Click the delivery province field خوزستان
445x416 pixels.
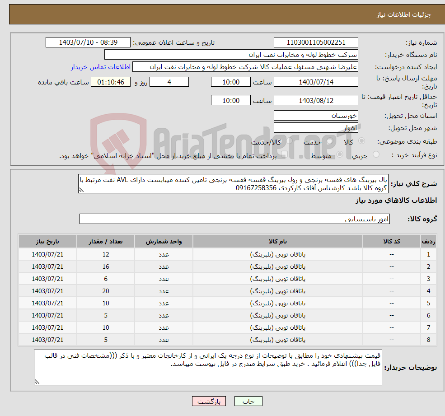[316, 116]
